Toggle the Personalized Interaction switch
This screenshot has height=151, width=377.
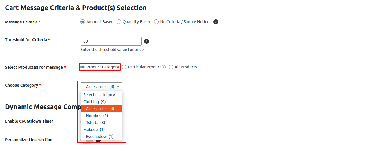click(87, 141)
